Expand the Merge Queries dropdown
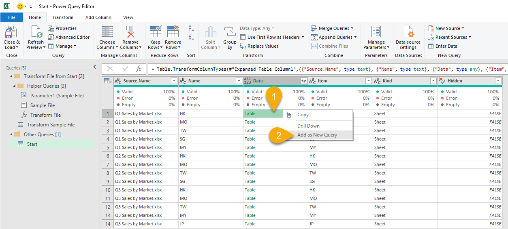The width and height of the screenshot is (508, 229). tap(352, 28)
